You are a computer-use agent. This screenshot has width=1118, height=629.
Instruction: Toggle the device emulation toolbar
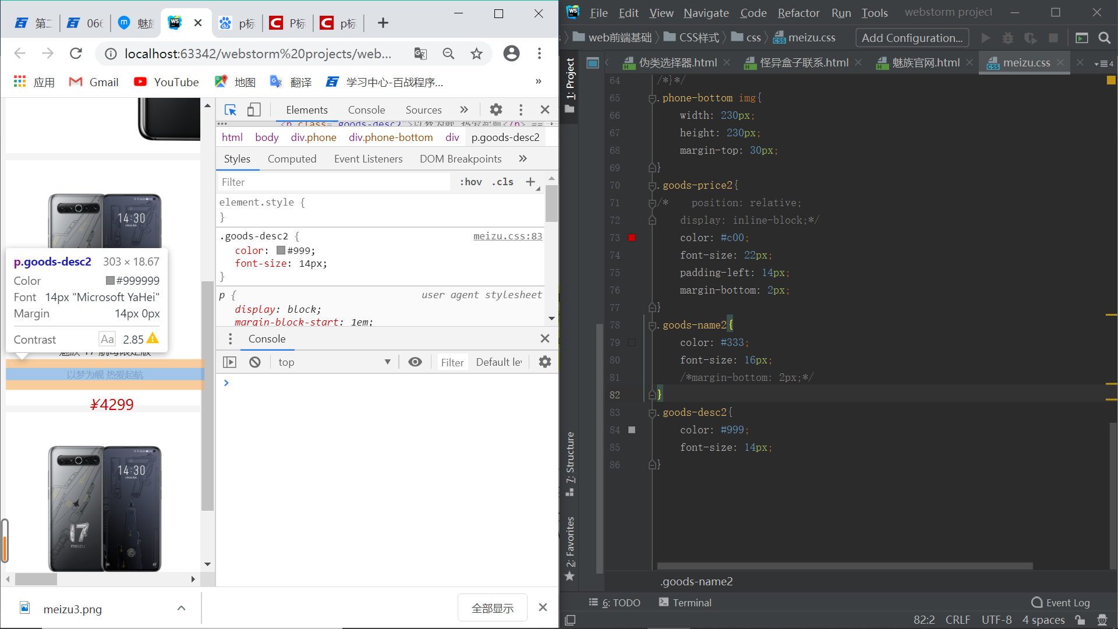(254, 109)
